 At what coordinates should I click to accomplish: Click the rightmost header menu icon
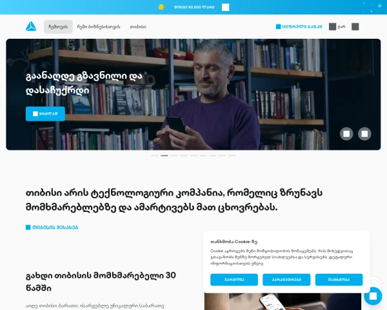(x=355, y=26)
